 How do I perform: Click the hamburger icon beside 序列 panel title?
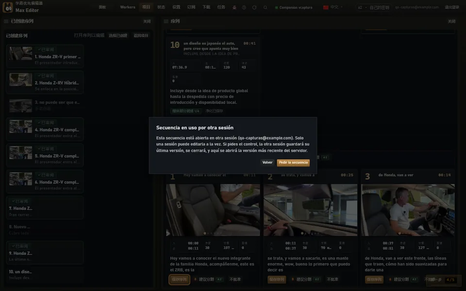tap(166, 21)
